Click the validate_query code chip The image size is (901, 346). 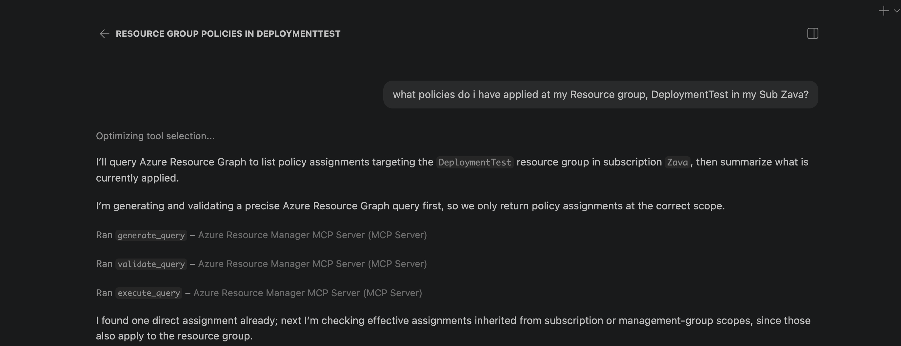[x=151, y=264]
